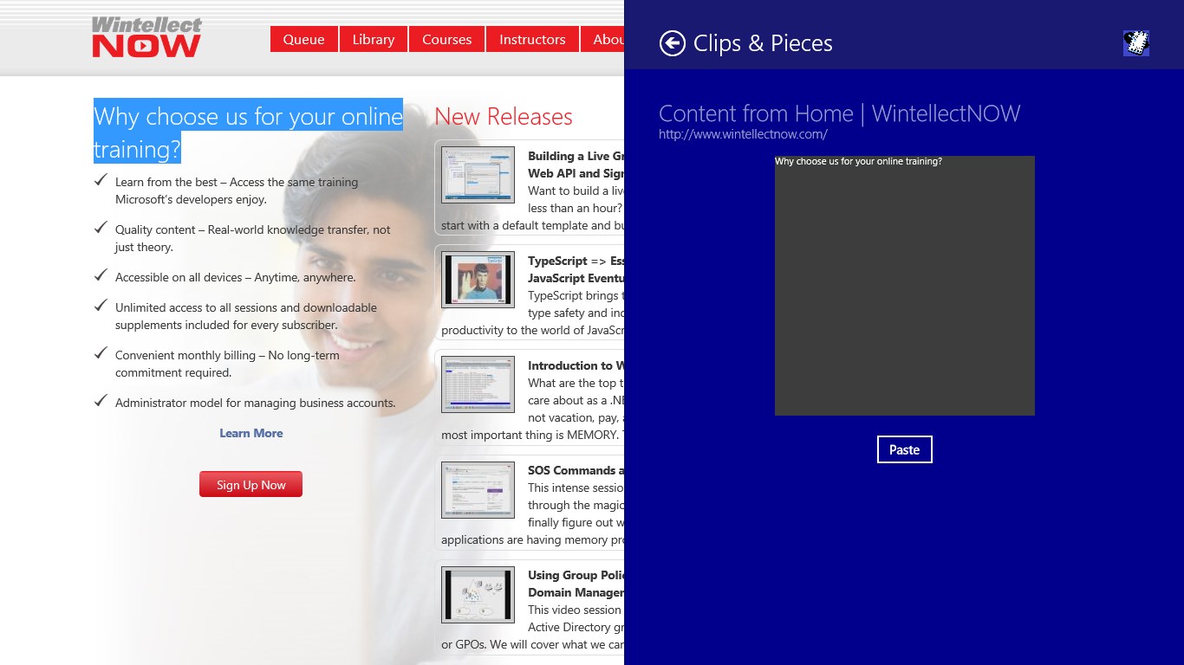
Task: Click the WintellectNOW logo
Action: pos(146,37)
